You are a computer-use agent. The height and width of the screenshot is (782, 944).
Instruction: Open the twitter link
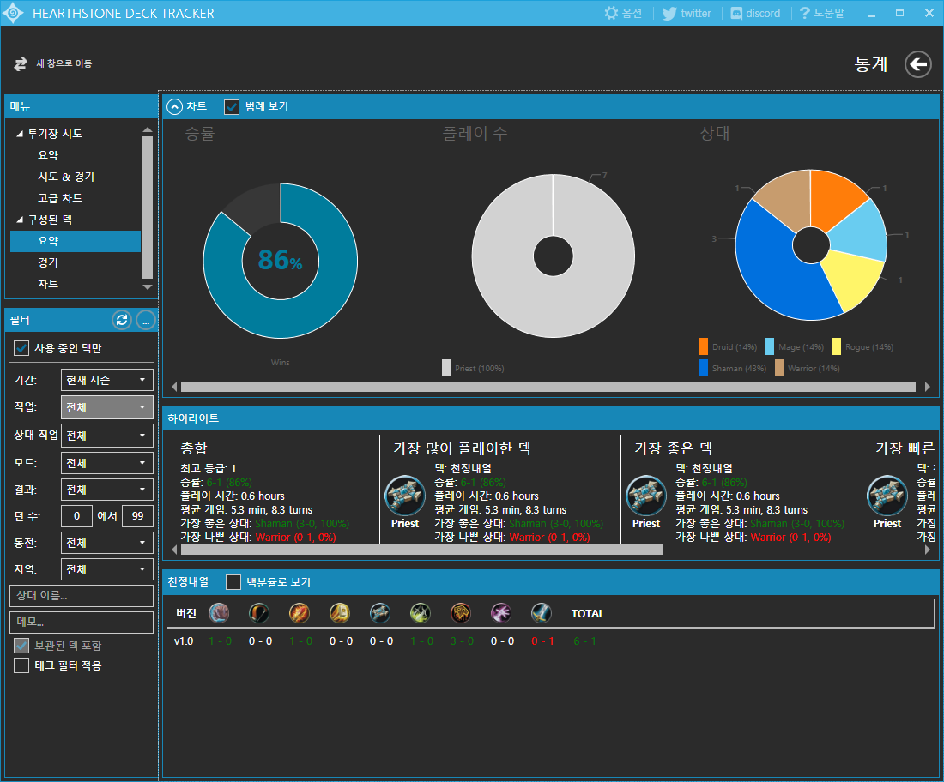click(687, 13)
